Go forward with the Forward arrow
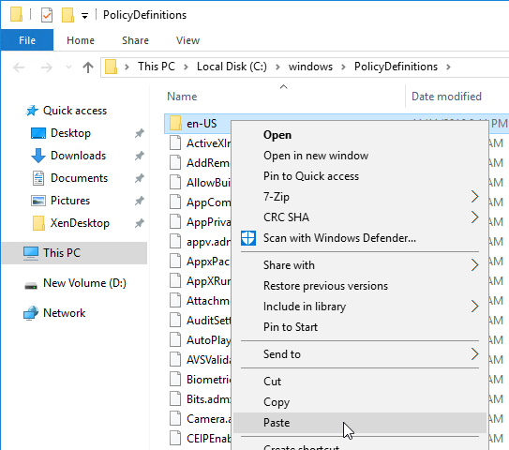 pyautogui.click(x=47, y=67)
